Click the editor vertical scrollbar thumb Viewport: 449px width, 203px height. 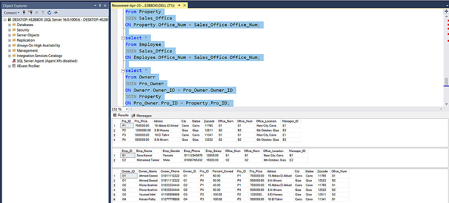pyautogui.click(x=446, y=81)
